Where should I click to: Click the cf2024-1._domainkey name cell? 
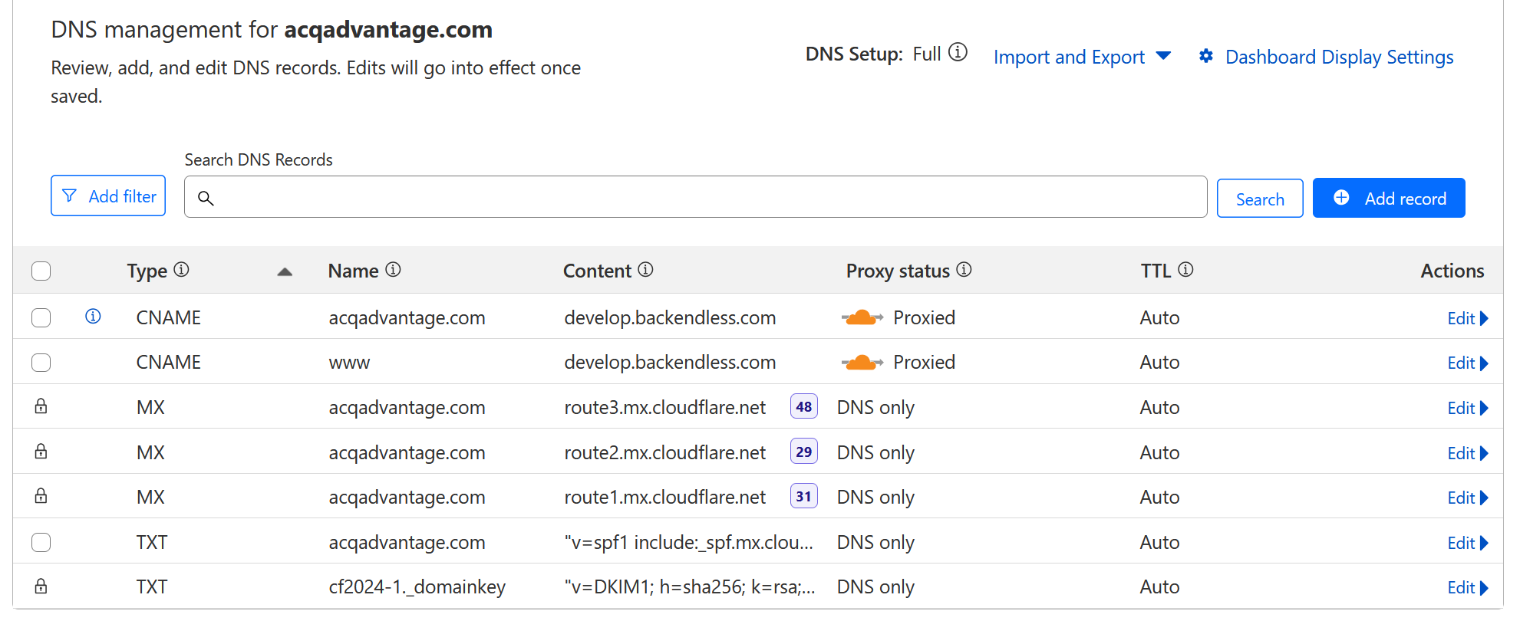tap(417, 586)
